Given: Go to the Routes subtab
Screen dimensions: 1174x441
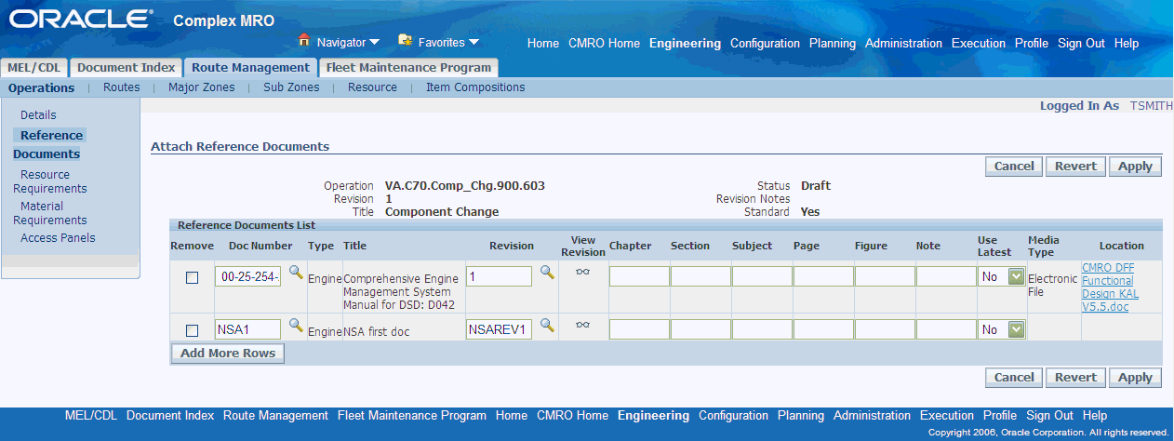Looking at the screenshot, I should [x=122, y=87].
